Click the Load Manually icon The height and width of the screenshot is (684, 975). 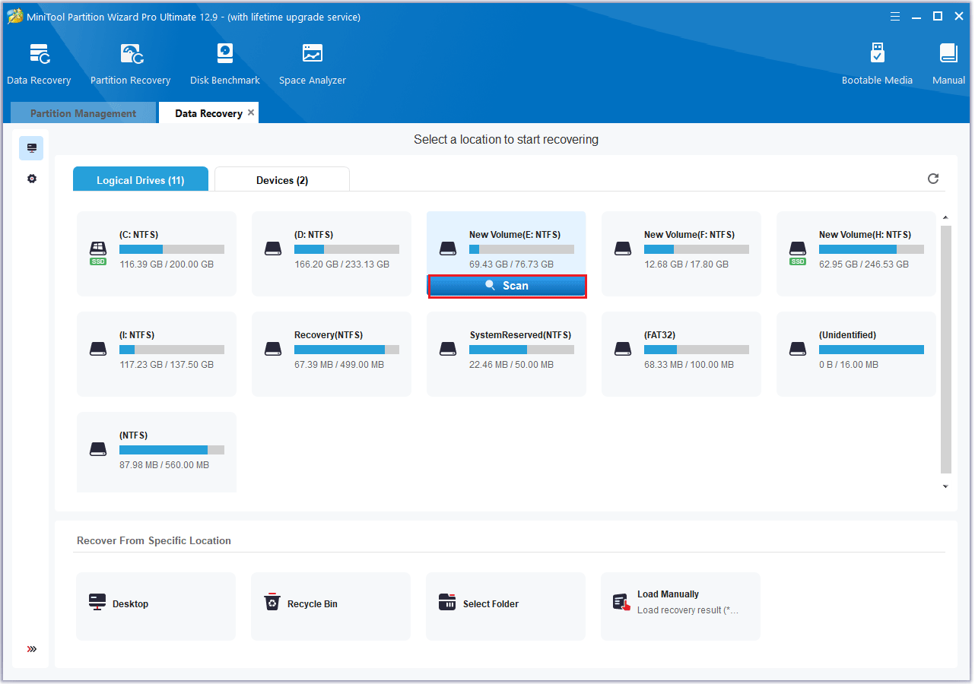click(x=622, y=603)
